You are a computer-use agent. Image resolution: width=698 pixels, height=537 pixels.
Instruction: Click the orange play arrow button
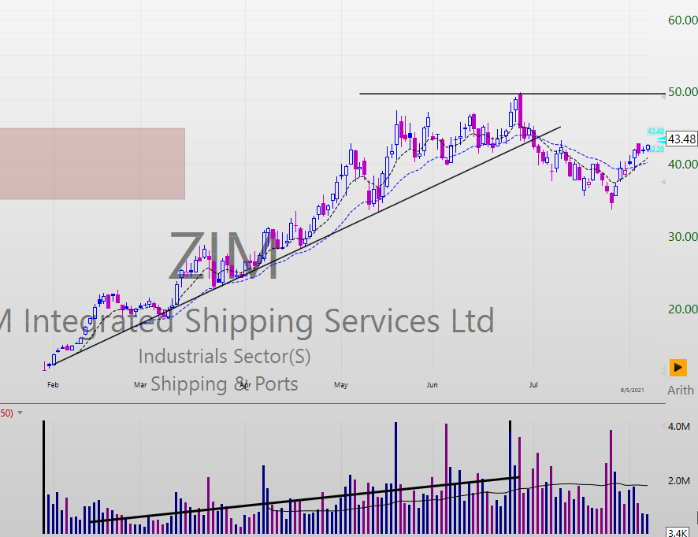[x=678, y=368]
